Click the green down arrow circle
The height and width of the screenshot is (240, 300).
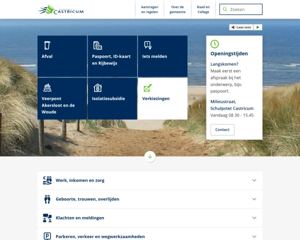[x=150, y=156]
